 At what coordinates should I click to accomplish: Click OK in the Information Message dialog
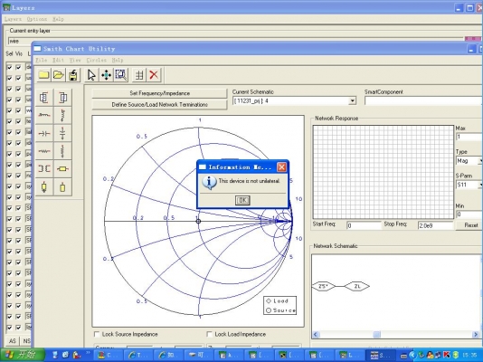pyautogui.click(x=242, y=200)
